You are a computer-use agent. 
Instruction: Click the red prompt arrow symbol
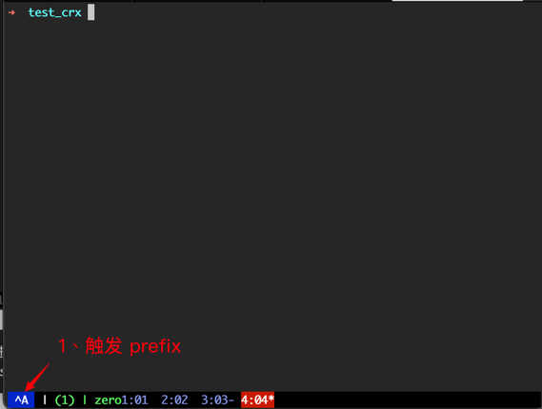pos(11,12)
